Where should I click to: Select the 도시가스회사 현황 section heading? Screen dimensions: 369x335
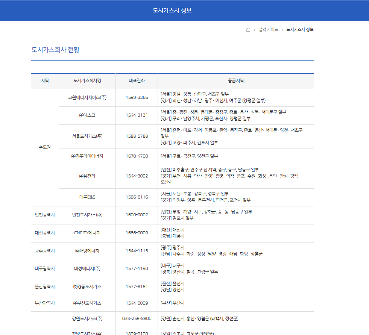click(x=56, y=50)
